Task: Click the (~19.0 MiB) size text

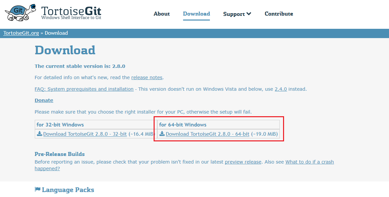Action: [264, 134]
